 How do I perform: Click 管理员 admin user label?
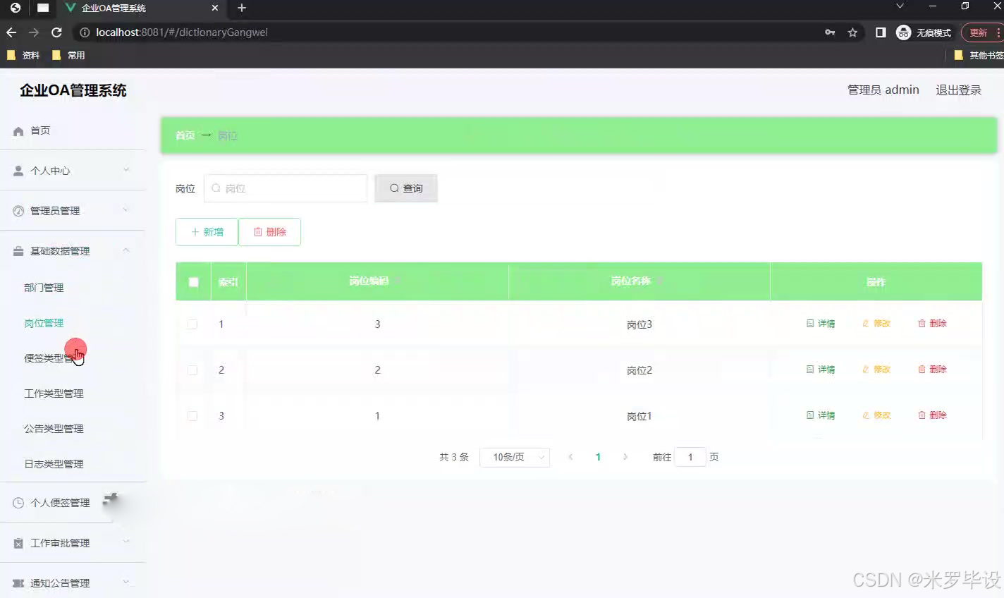(x=883, y=90)
